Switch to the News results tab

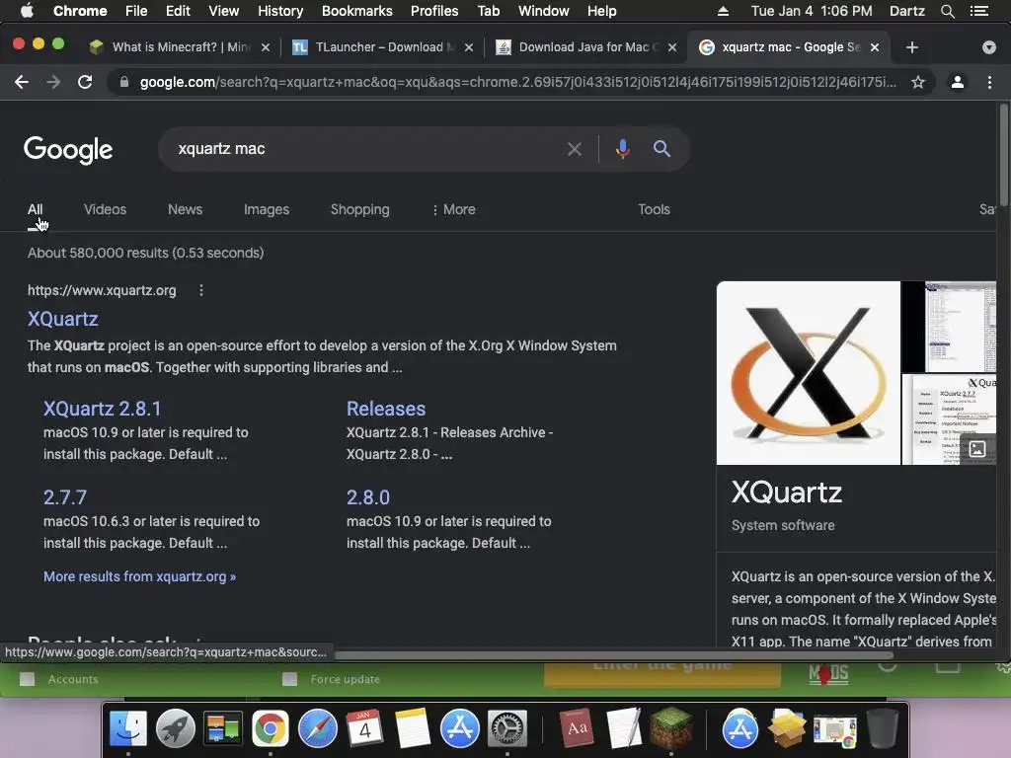click(185, 209)
